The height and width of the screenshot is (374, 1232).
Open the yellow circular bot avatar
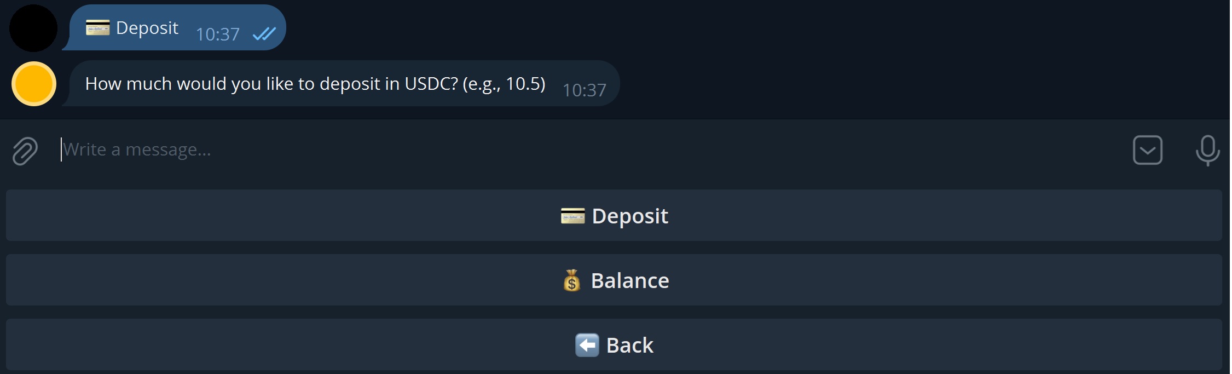click(34, 84)
